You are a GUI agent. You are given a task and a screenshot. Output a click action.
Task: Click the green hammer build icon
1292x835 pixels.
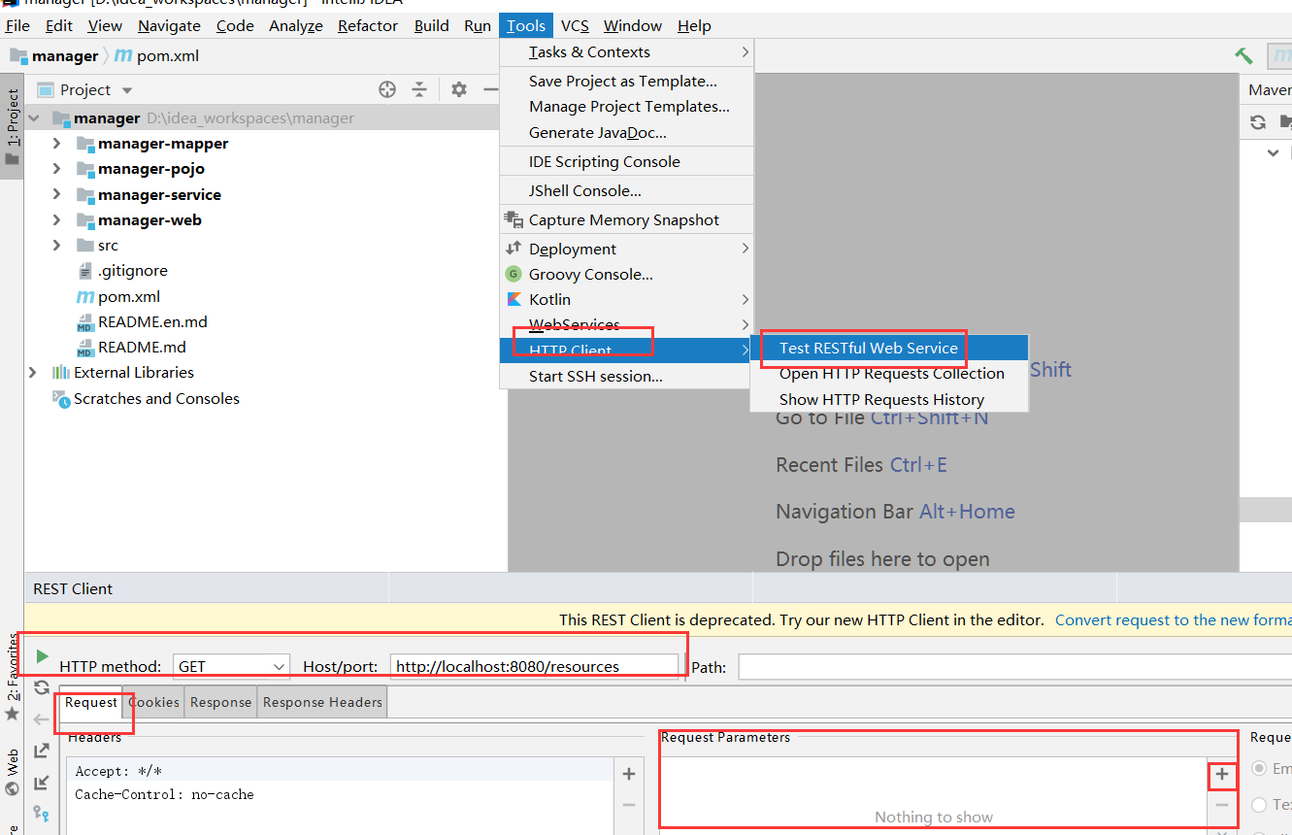pyautogui.click(x=1243, y=56)
